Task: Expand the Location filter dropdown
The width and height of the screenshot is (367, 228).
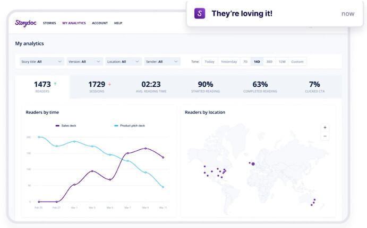Action: (x=123, y=61)
